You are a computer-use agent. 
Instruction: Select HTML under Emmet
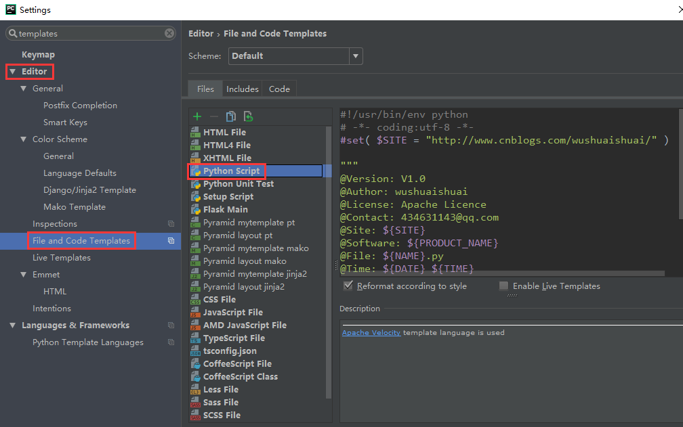pyautogui.click(x=55, y=292)
